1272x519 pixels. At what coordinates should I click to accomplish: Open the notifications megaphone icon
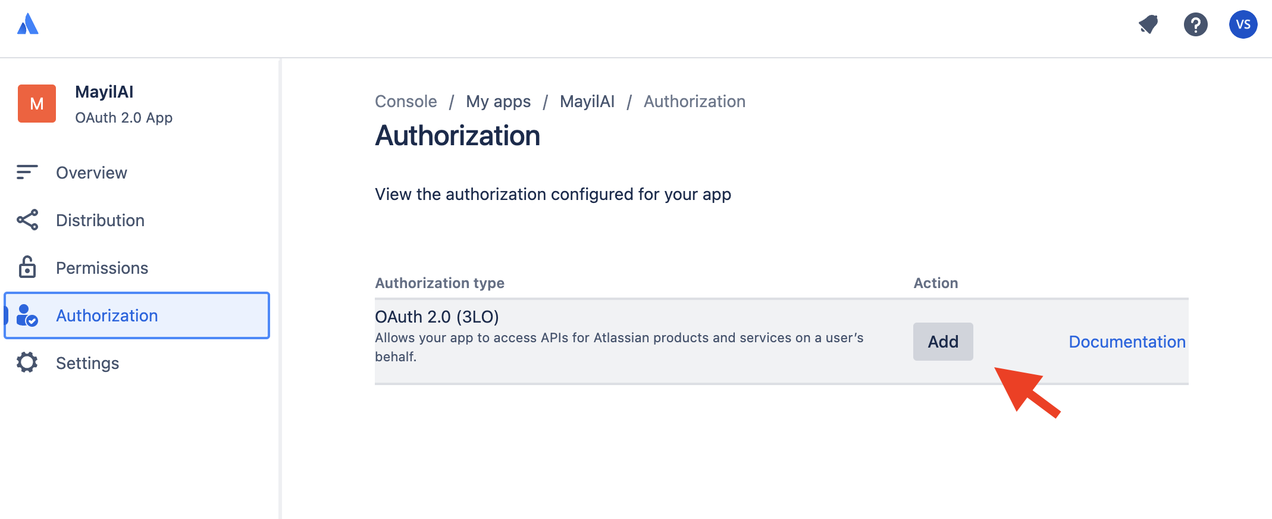point(1148,24)
